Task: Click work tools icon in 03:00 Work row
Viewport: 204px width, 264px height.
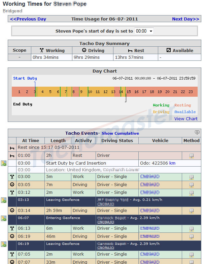Action: click(12, 177)
